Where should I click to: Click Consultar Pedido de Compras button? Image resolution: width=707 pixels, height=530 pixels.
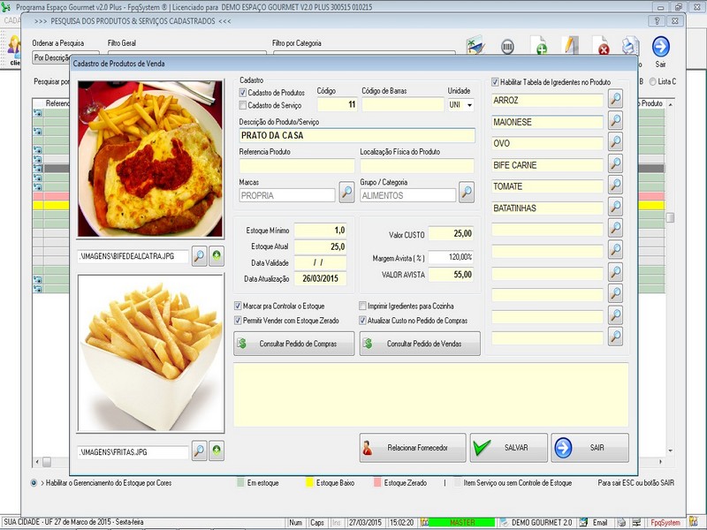[x=294, y=344]
